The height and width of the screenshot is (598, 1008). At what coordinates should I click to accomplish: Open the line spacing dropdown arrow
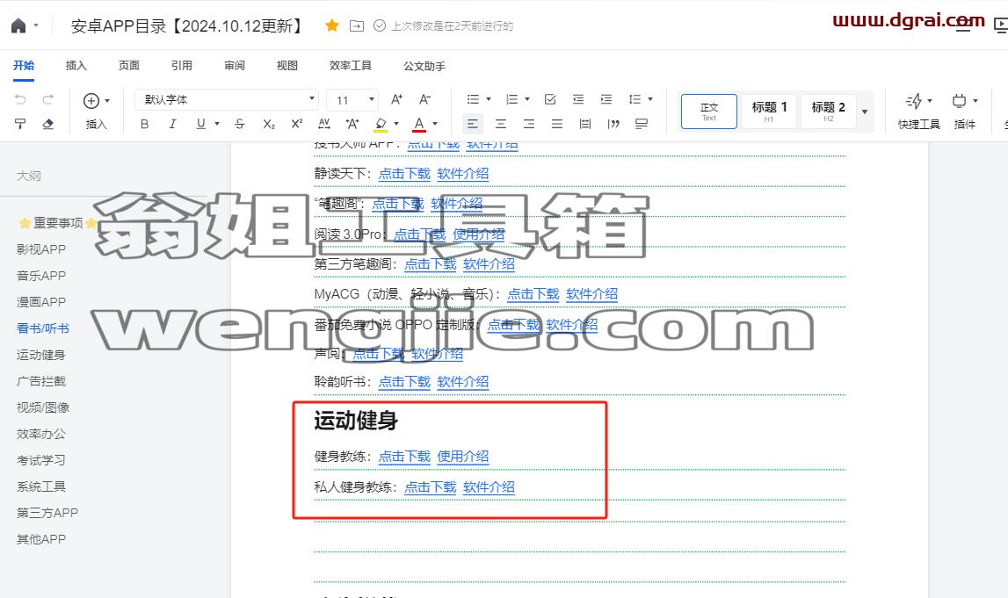click(x=650, y=99)
